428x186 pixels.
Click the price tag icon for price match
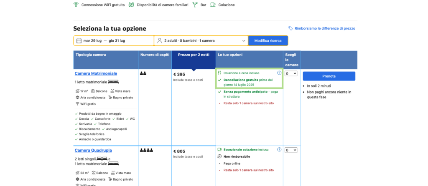pyautogui.click(x=290, y=28)
